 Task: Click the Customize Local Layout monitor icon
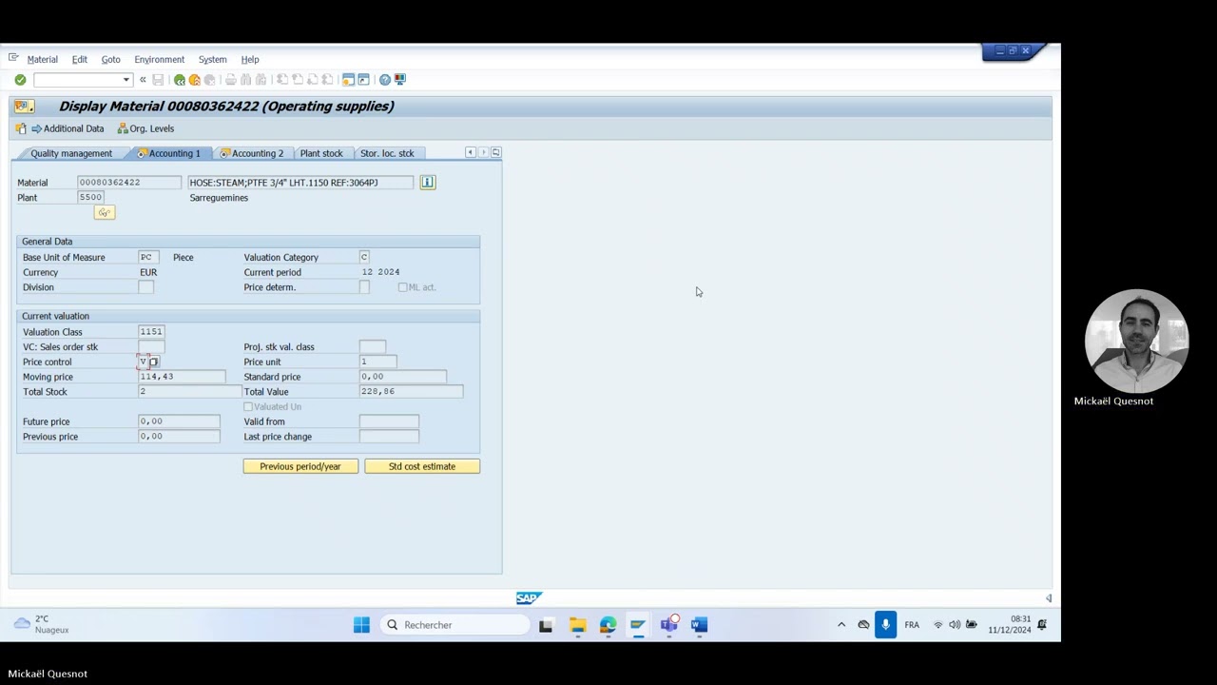click(x=400, y=80)
